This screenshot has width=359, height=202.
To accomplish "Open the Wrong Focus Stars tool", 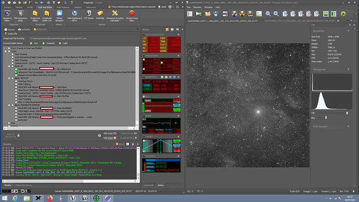I will click(x=132, y=16).
